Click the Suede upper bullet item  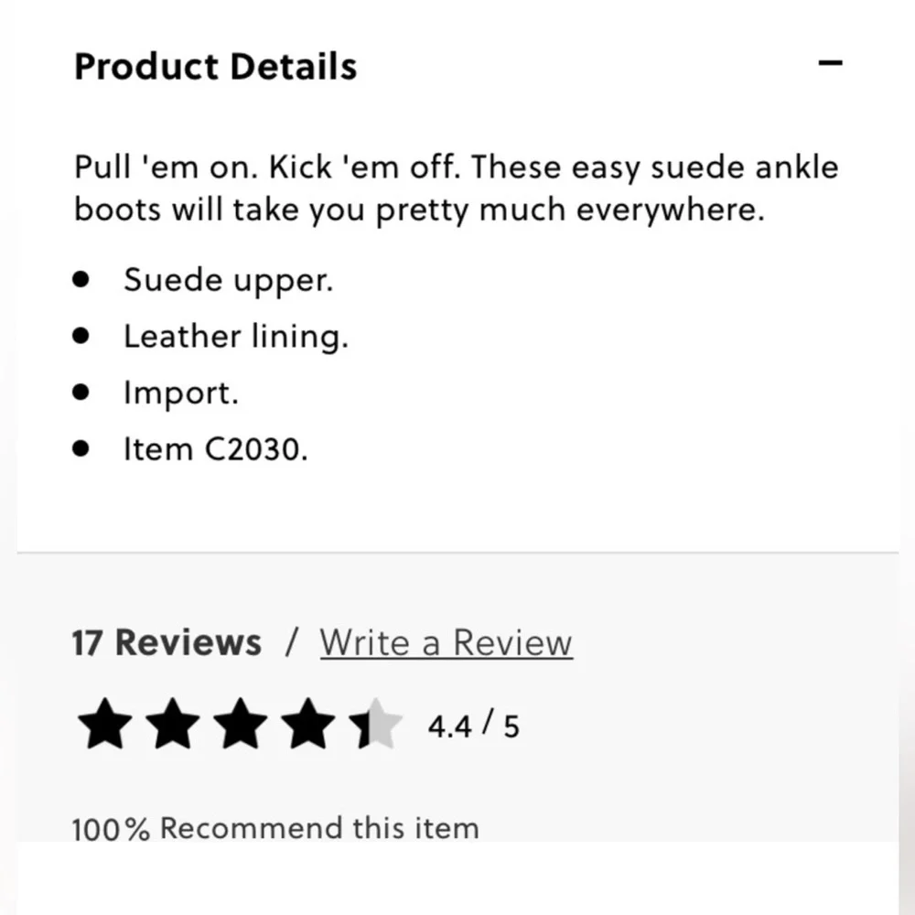coord(228,280)
